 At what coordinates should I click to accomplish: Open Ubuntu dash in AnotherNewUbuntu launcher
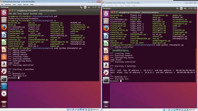106,14
